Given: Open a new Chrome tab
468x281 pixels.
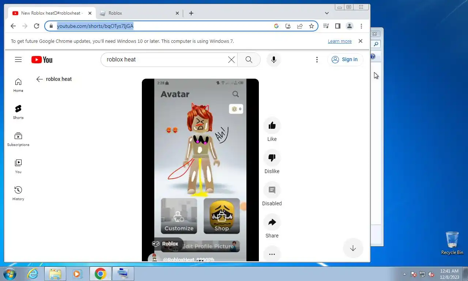Looking at the screenshot, I should (191, 13).
